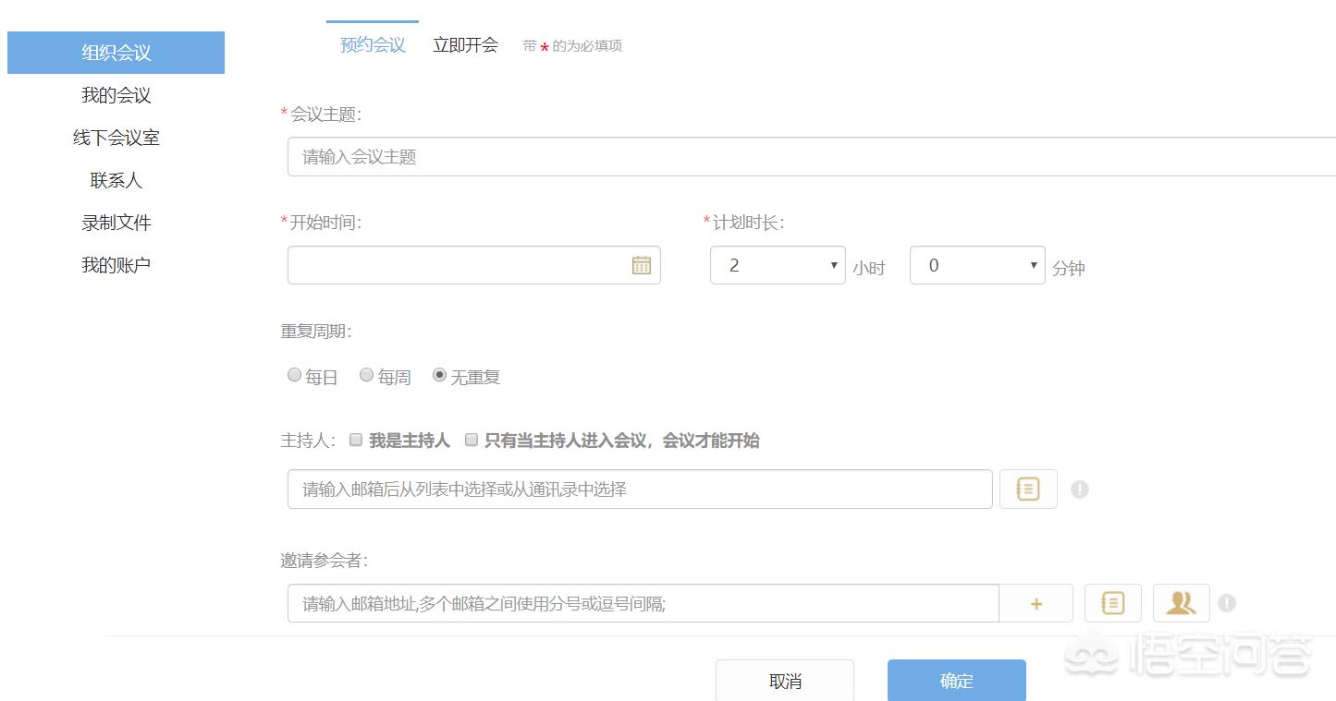Focus the 会议主题 input field
Viewport: 1336px width, 701px height.
pos(812,157)
